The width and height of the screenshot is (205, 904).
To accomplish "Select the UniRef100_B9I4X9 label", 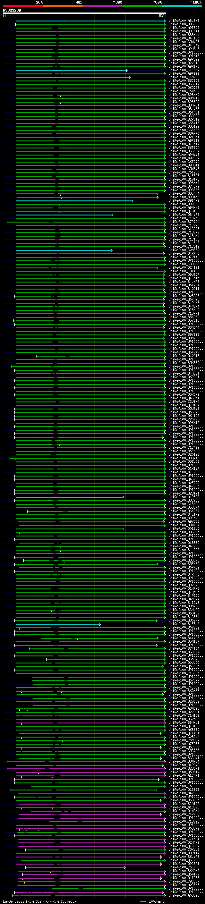I will click(184, 201).
